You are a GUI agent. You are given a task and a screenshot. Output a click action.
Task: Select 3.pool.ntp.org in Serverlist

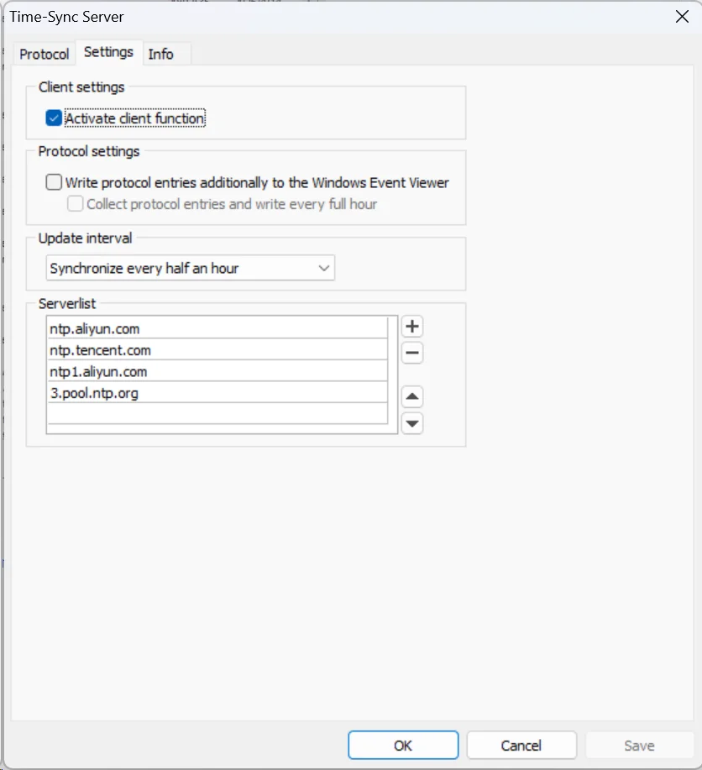[217, 393]
